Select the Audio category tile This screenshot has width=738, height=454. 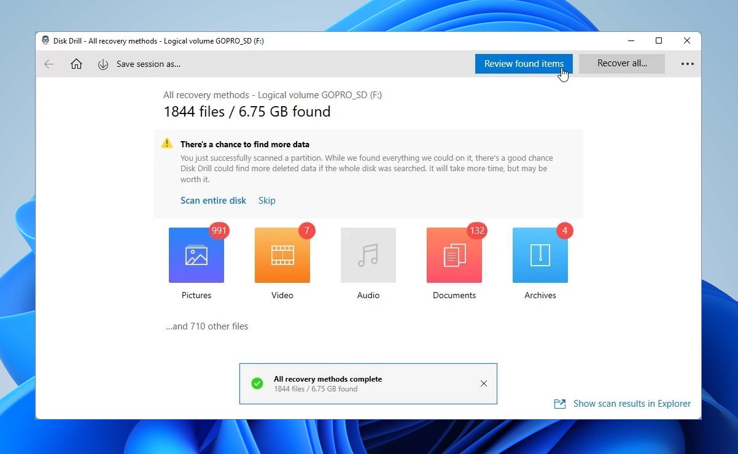[x=368, y=255]
